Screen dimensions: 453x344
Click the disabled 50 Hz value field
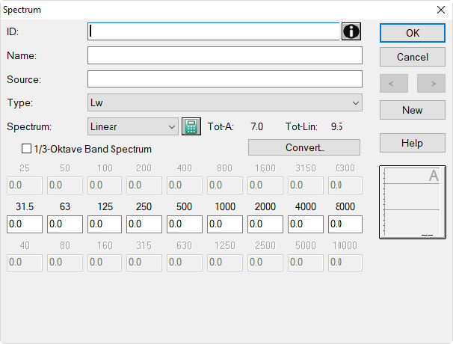(65, 185)
